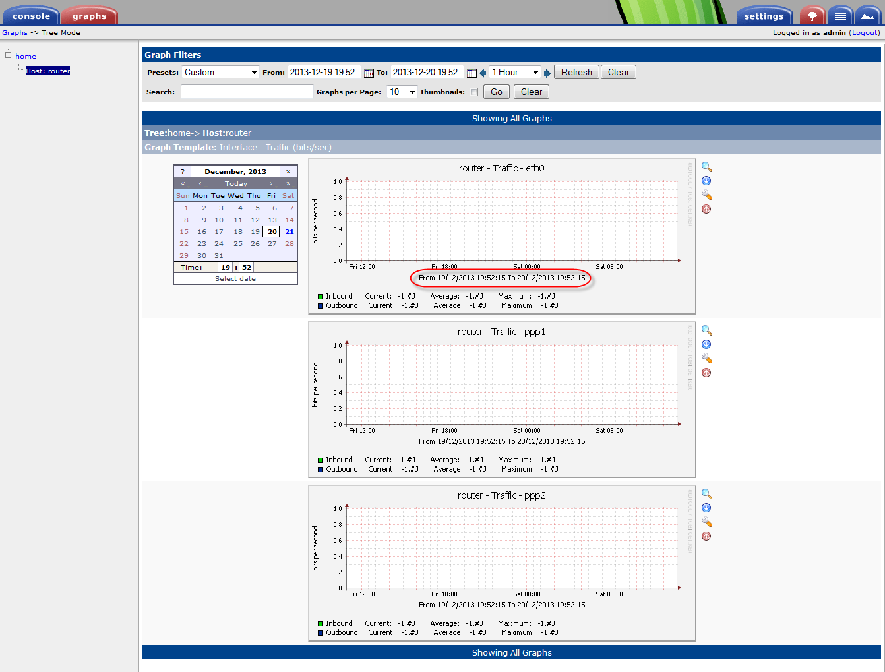Zoom the ppp2 traffic graph via magnifier

pos(706,495)
